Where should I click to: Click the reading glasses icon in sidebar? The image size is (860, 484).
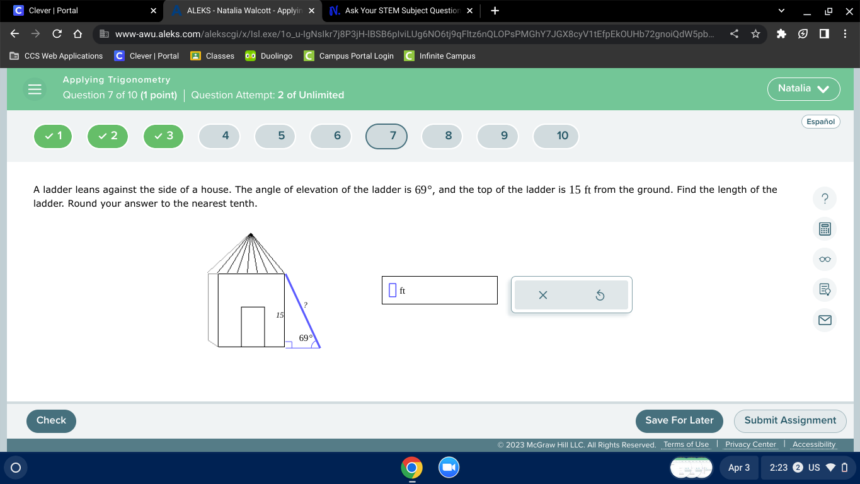tap(824, 259)
